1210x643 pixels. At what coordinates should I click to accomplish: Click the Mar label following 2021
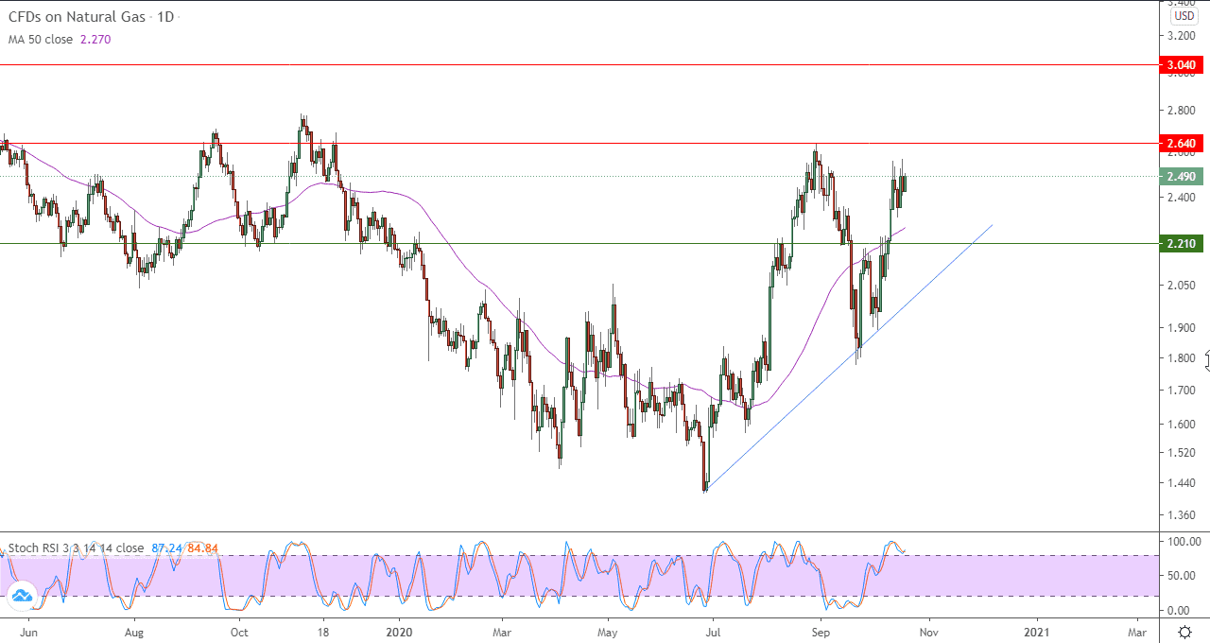1137,632
